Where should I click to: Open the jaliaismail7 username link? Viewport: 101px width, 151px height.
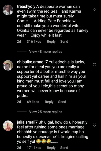[x=27, y=122]
